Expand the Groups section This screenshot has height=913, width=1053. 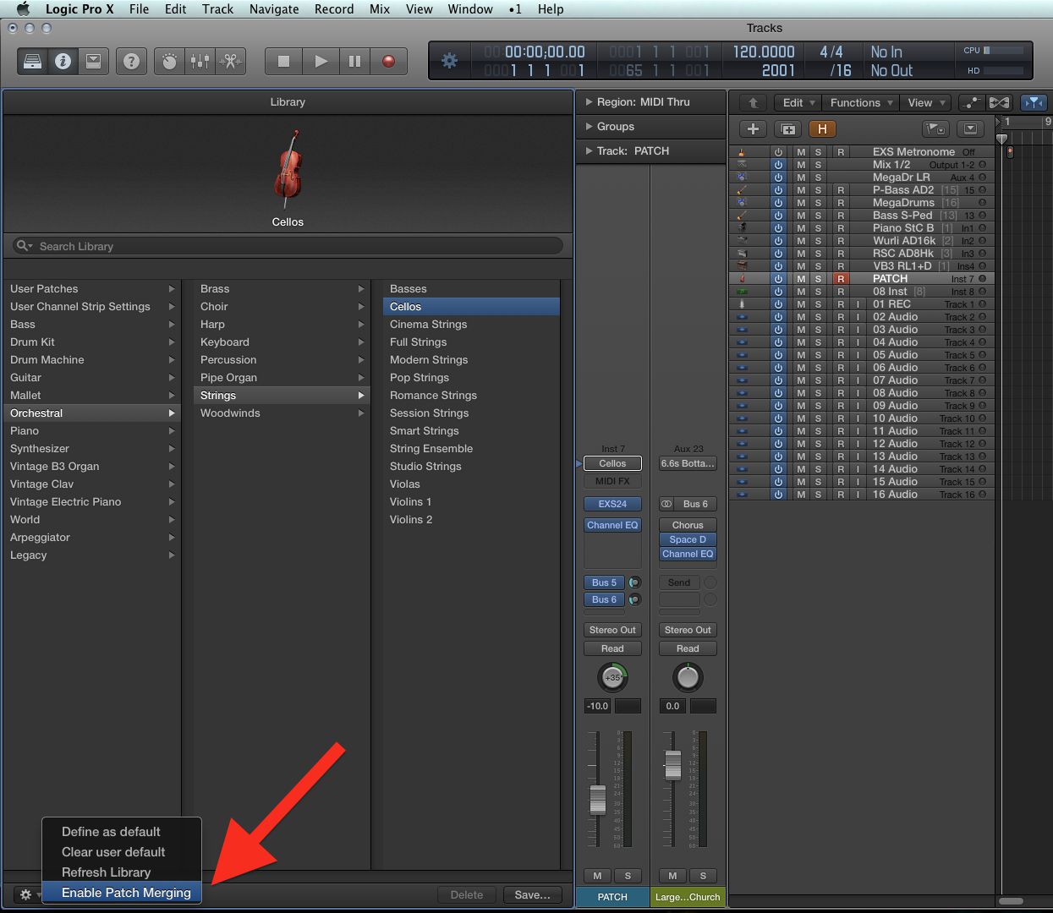[x=590, y=127]
